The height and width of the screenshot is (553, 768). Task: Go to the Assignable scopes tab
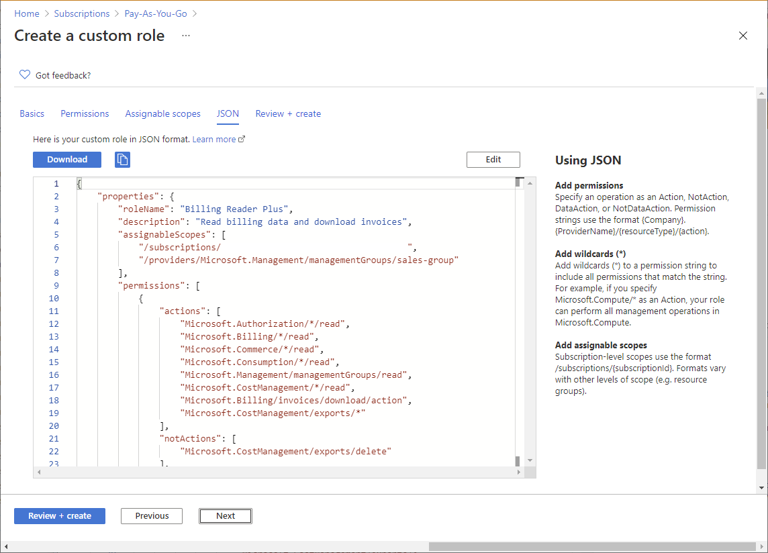click(162, 114)
